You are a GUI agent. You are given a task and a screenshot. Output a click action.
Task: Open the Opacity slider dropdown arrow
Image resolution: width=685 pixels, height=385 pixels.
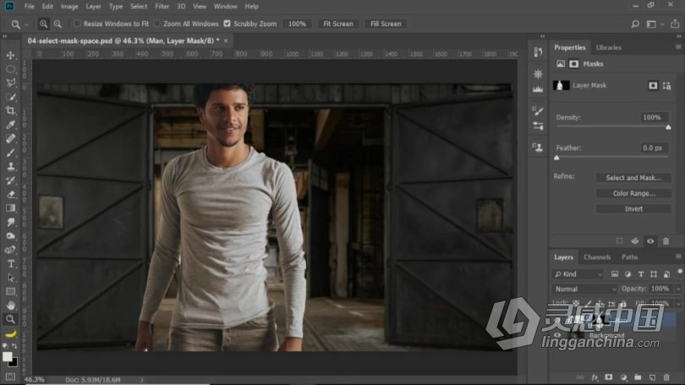click(x=678, y=289)
